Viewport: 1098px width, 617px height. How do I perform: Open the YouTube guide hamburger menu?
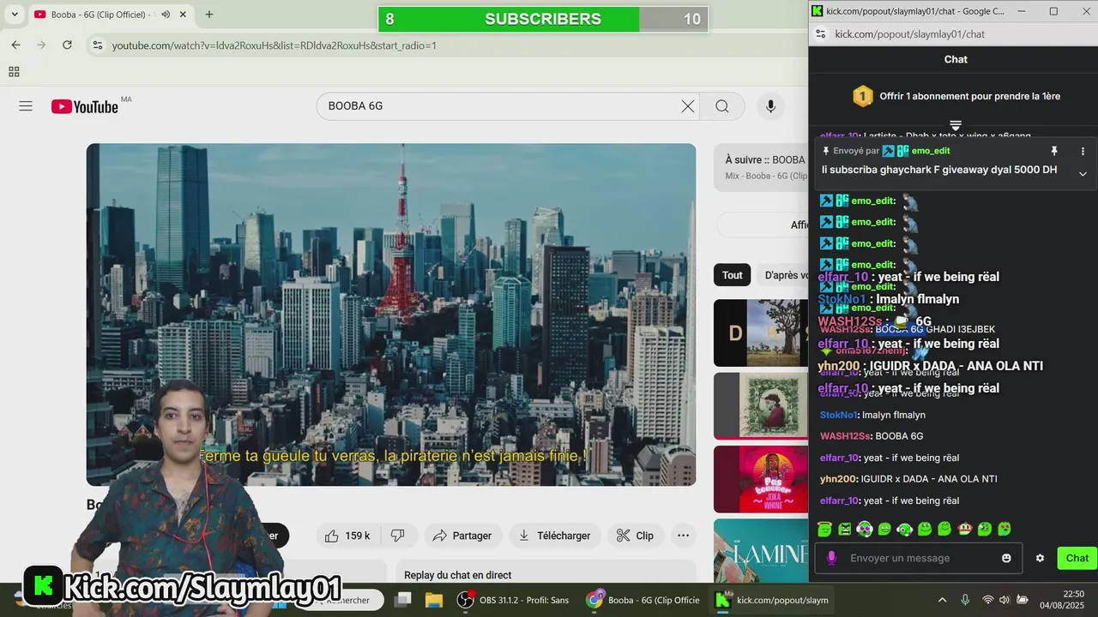[26, 106]
